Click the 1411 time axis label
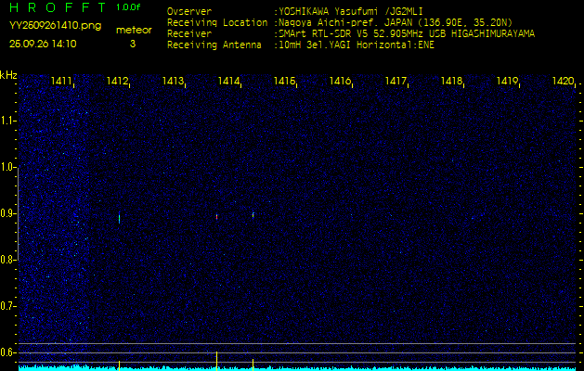The image size is (584, 371). [x=62, y=82]
